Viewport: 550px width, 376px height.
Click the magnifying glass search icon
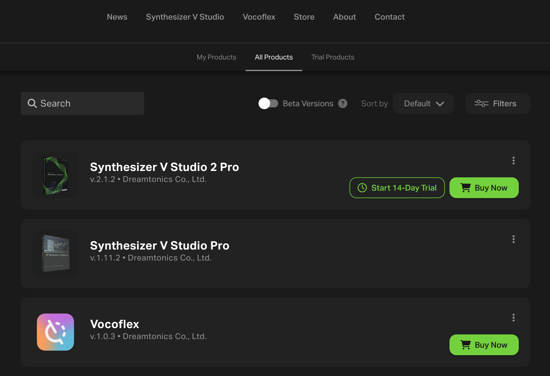(x=32, y=103)
